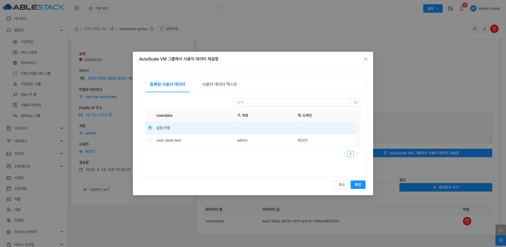Switch to '사용자 데이터 텍스트' tab
The height and width of the screenshot is (247, 506).
click(x=219, y=84)
